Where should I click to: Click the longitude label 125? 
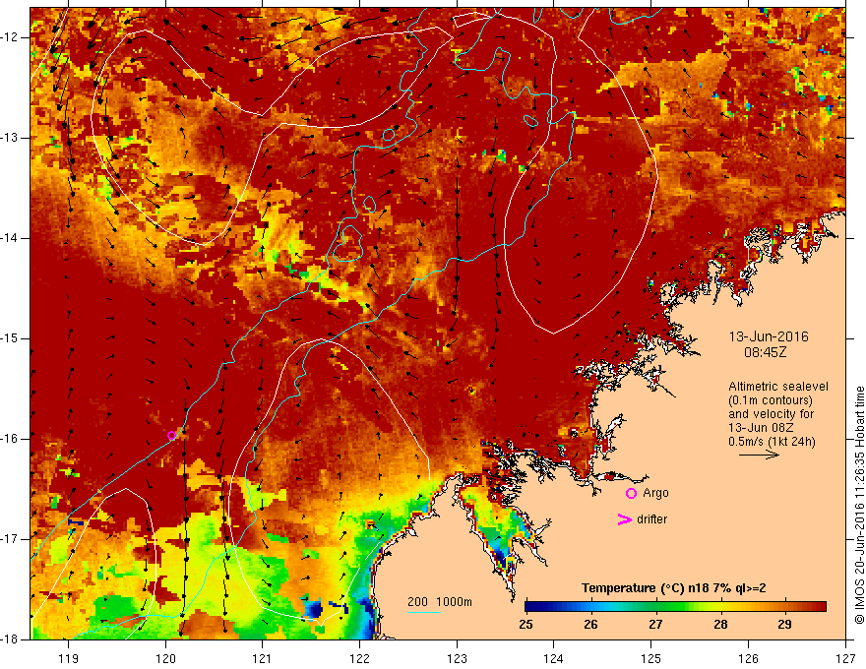click(x=651, y=658)
